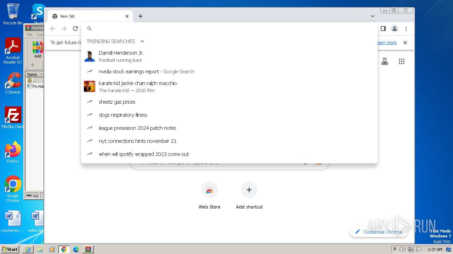Viewport: 453px width, 254px height.
Task: Switch to WinRAR via the taskbar
Action: coord(88,249)
